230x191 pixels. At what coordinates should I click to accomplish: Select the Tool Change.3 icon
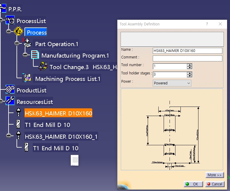(43, 66)
